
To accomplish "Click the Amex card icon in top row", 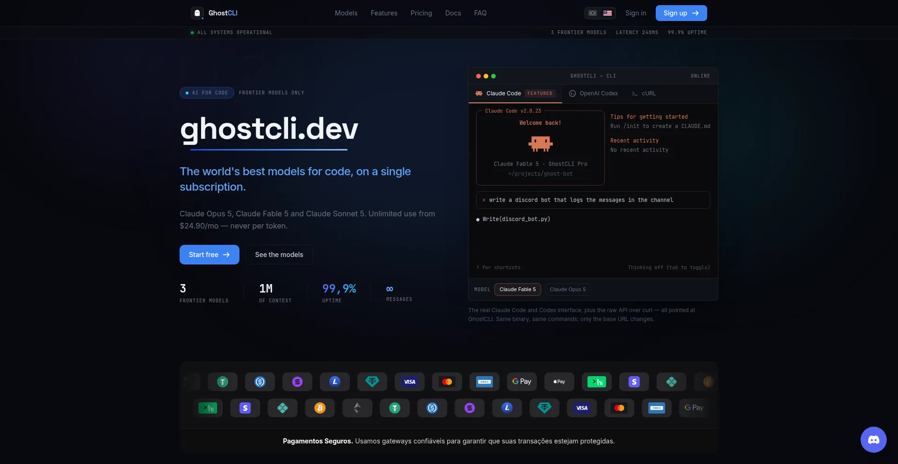I will (485, 382).
